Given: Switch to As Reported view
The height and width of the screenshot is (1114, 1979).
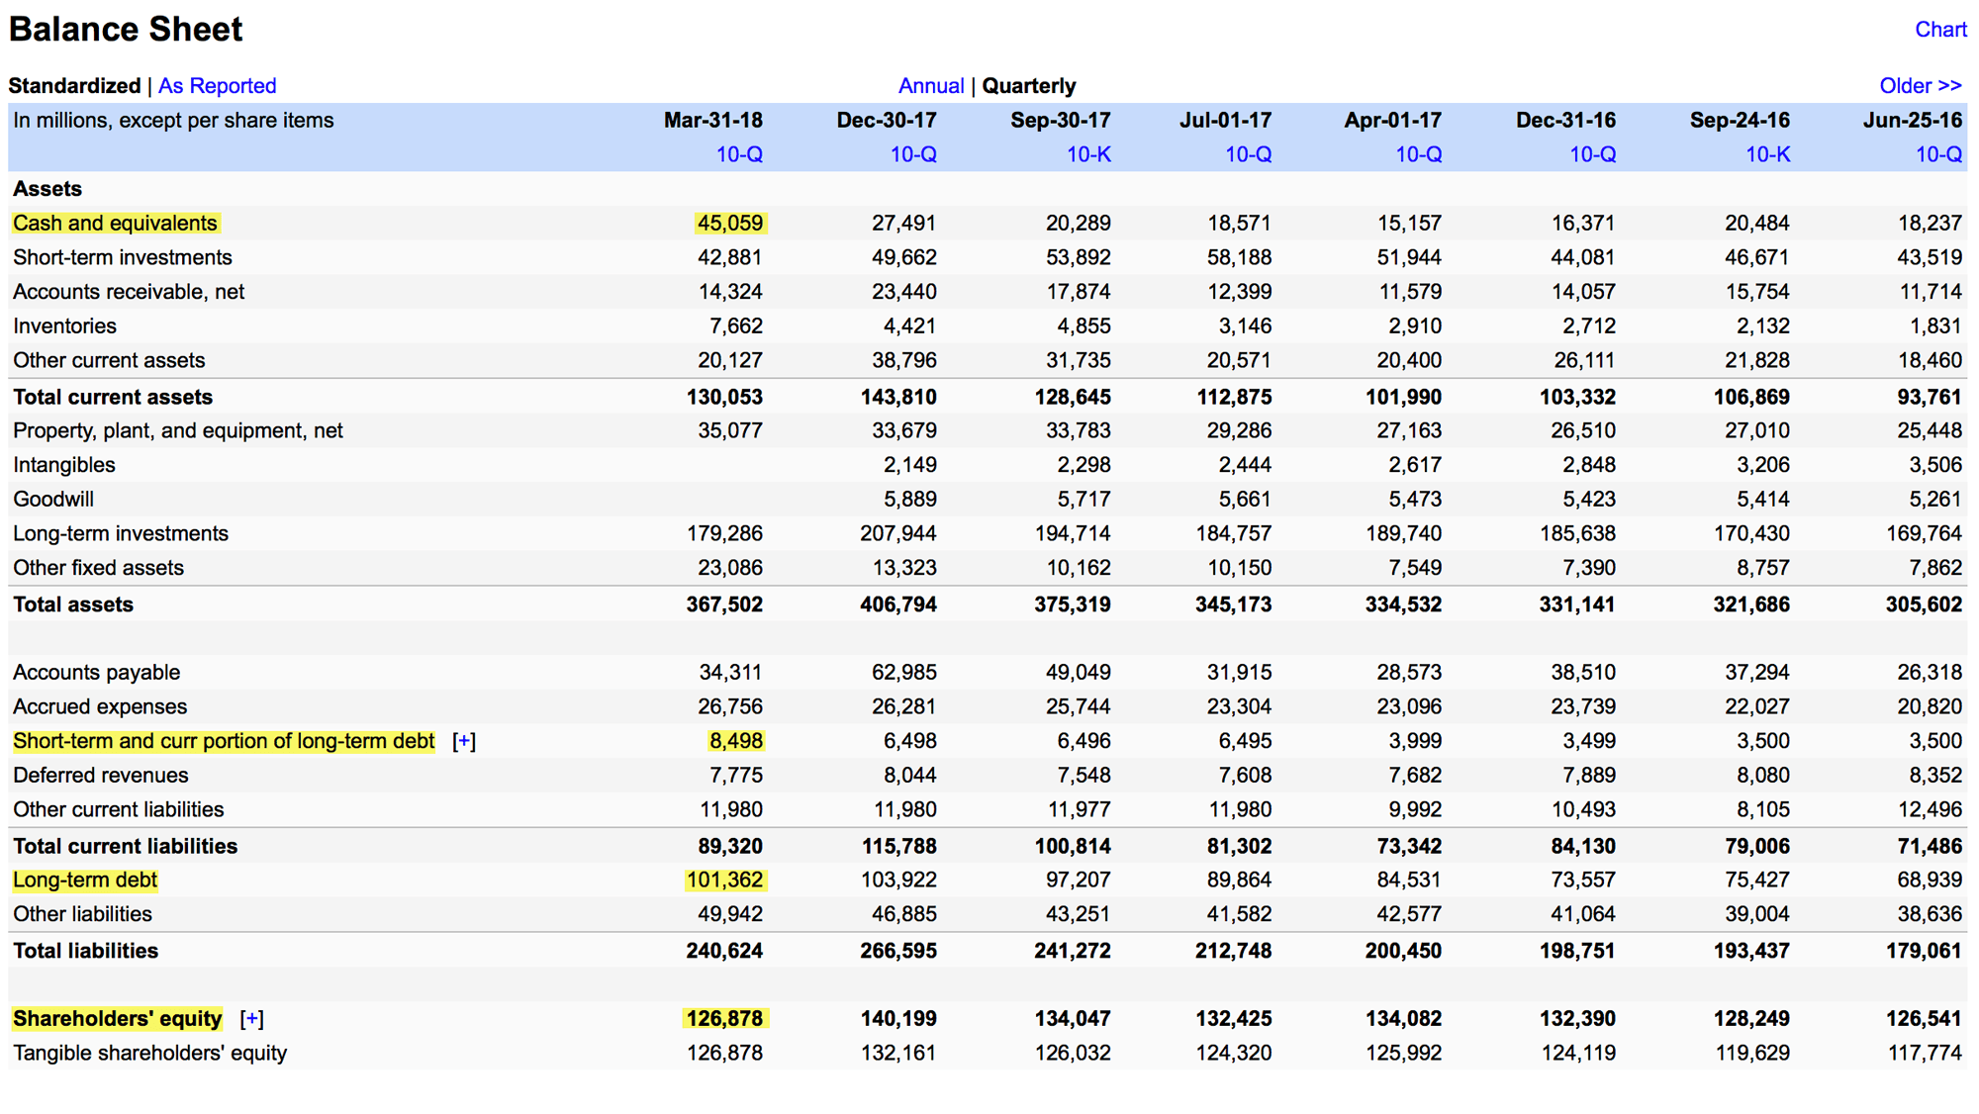Looking at the screenshot, I should point(218,86).
